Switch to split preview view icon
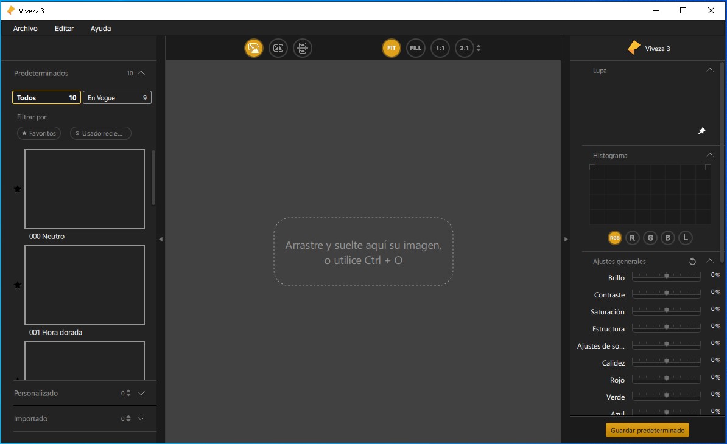727x444 pixels. pyautogui.click(x=278, y=48)
